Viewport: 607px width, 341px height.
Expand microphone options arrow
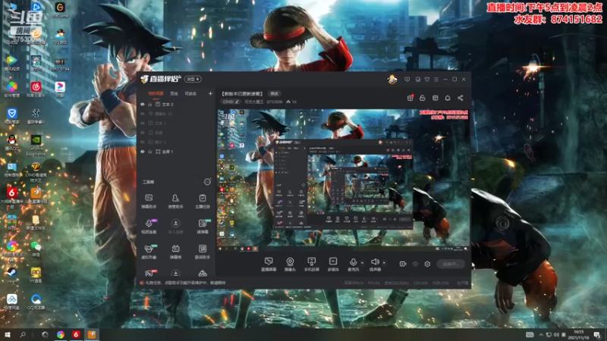click(x=363, y=263)
